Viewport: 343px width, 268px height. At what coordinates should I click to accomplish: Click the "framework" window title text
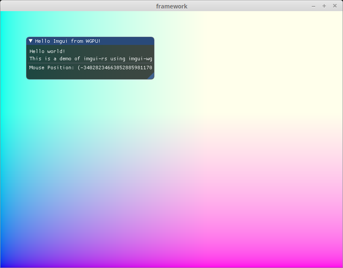point(171,6)
